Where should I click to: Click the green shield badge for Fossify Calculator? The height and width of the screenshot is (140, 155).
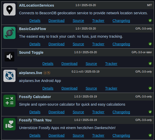coord(150,112)
